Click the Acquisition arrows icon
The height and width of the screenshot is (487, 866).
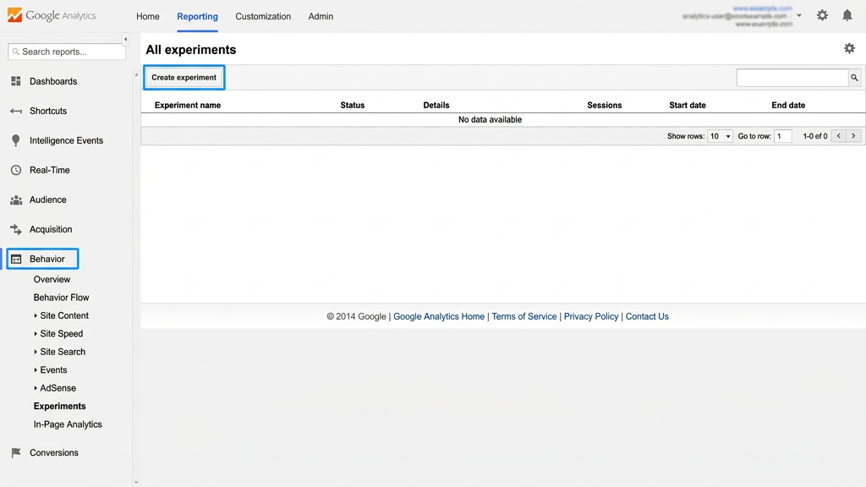(x=16, y=229)
